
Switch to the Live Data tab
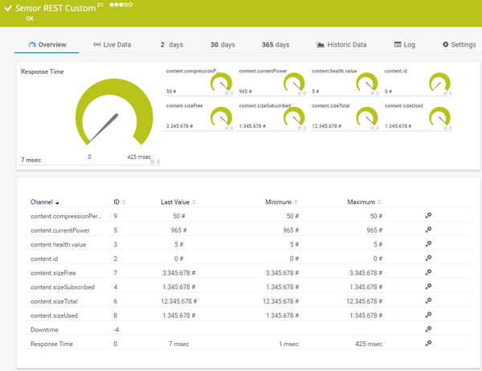pos(112,45)
